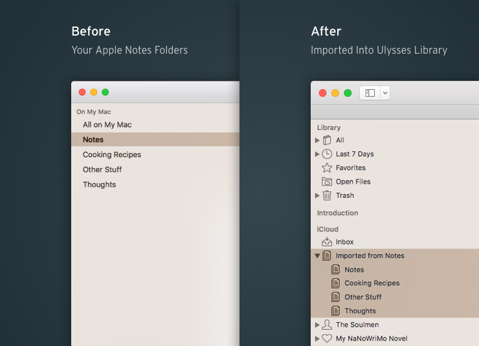
Task: Expand the Trash group
Action: point(317,195)
